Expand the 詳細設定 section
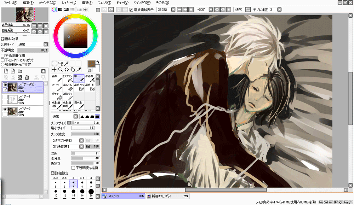This screenshot has height=205, width=354. point(53,173)
